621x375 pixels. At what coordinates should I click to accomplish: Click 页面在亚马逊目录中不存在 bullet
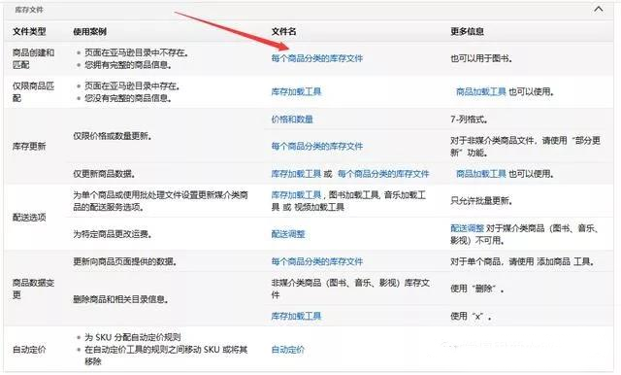click(x=137, y=52)
